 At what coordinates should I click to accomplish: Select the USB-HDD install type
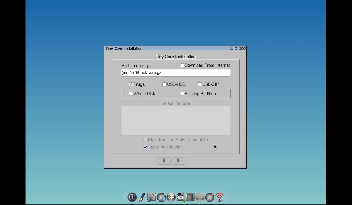click(x=165, y=84)
